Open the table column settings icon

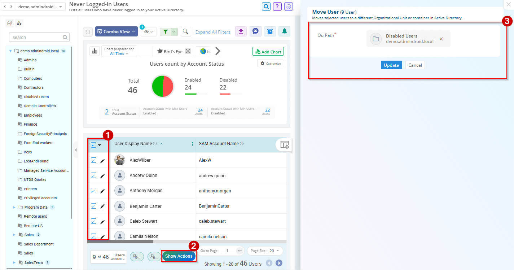285,145
